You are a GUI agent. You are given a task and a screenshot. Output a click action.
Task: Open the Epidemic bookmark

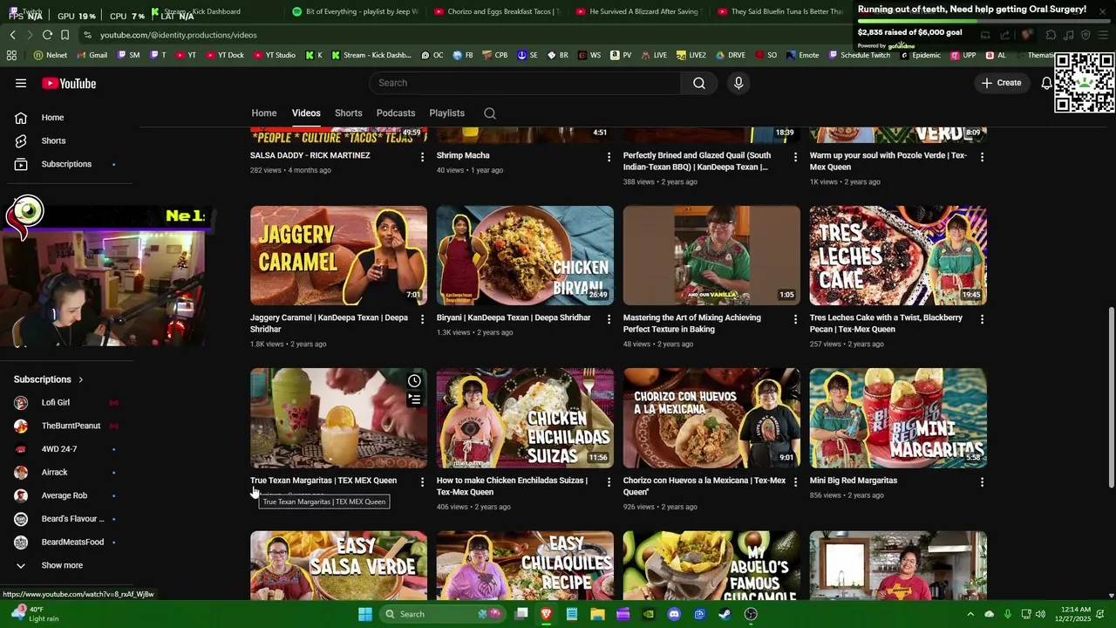[921, 55]
